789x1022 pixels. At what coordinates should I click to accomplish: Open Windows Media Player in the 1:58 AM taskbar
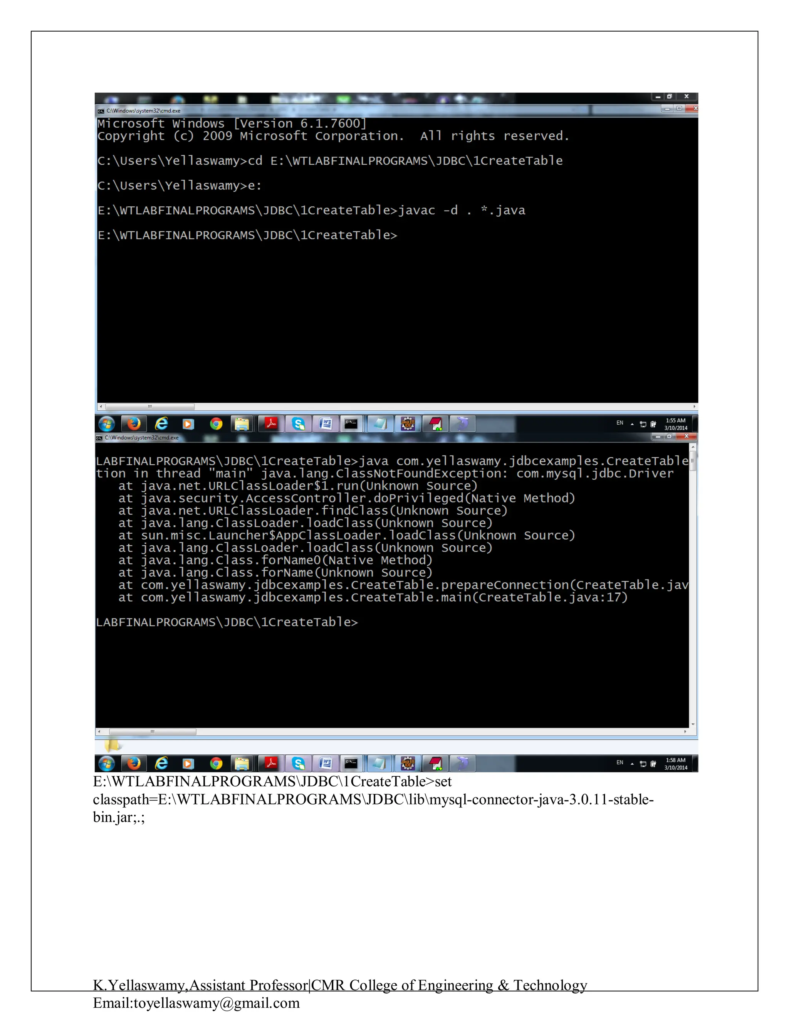(188, 764)
